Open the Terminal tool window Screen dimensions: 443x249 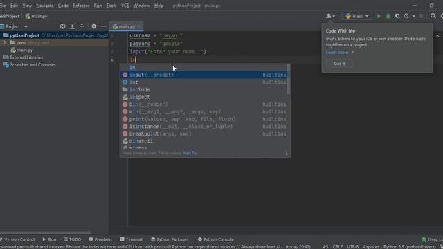pyautogui.click(x=131, y=239)
